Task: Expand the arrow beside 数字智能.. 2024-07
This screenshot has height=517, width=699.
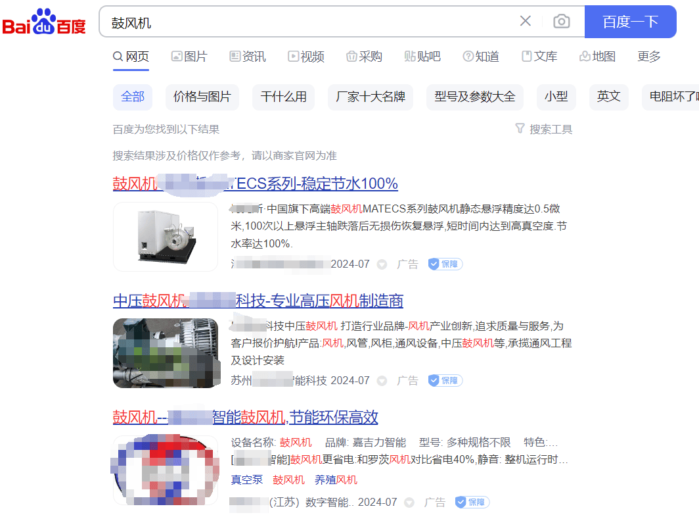Action: [x=409, y=503]
